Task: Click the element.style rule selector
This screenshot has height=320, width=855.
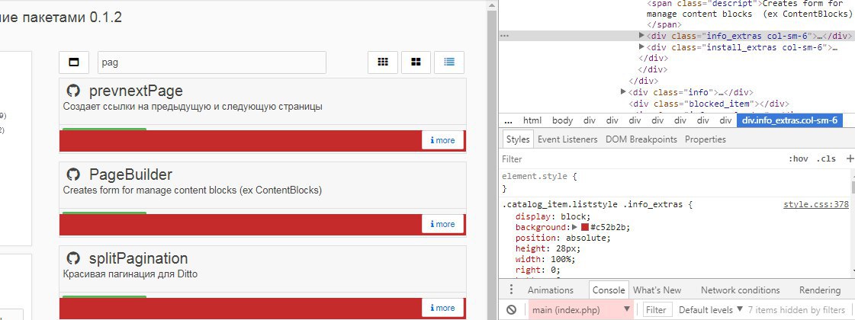Action: (x=534, y=177)
